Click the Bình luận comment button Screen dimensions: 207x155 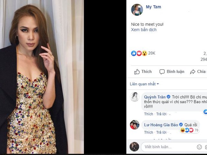coord(172,72)
